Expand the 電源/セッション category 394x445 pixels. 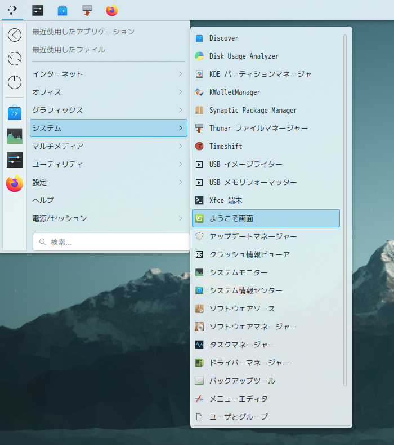pos(109,218)
